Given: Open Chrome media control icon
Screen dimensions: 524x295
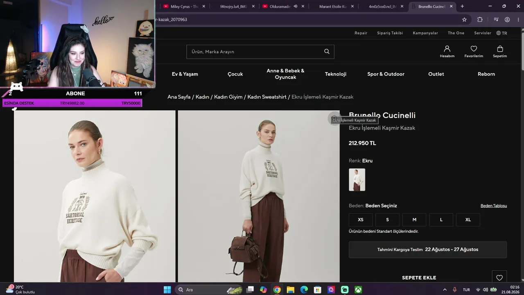Looking at the screenshot, I should pos(496,19).
